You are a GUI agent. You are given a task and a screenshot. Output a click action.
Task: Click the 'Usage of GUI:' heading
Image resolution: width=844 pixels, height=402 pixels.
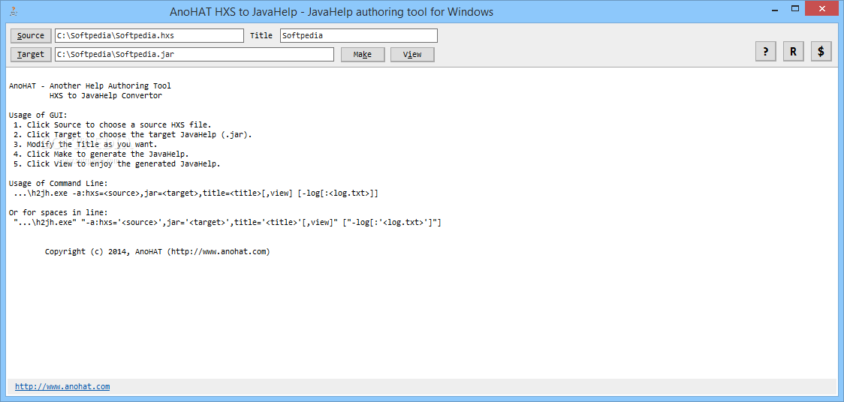tap(38, 115)
